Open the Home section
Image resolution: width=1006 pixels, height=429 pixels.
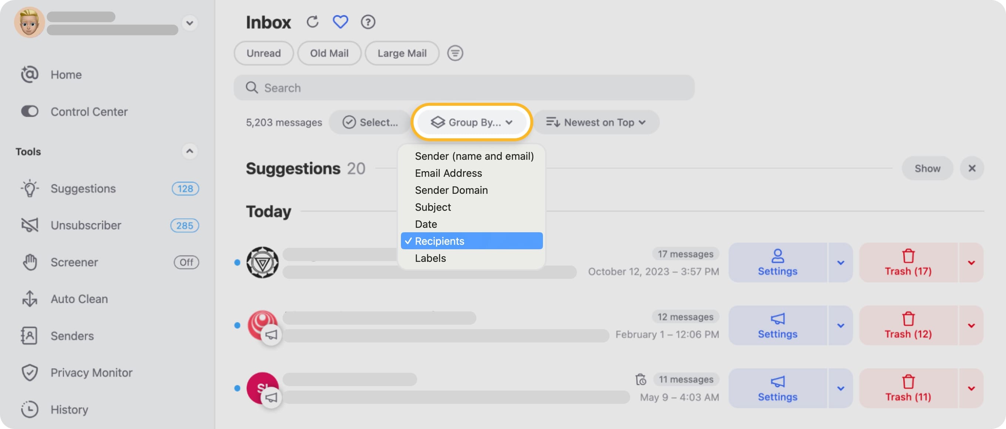pyautogui.click(x=65, y=74)
